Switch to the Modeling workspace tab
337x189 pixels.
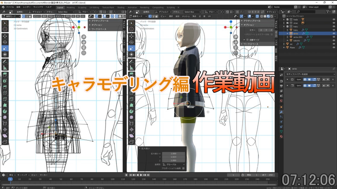(71, 7)
